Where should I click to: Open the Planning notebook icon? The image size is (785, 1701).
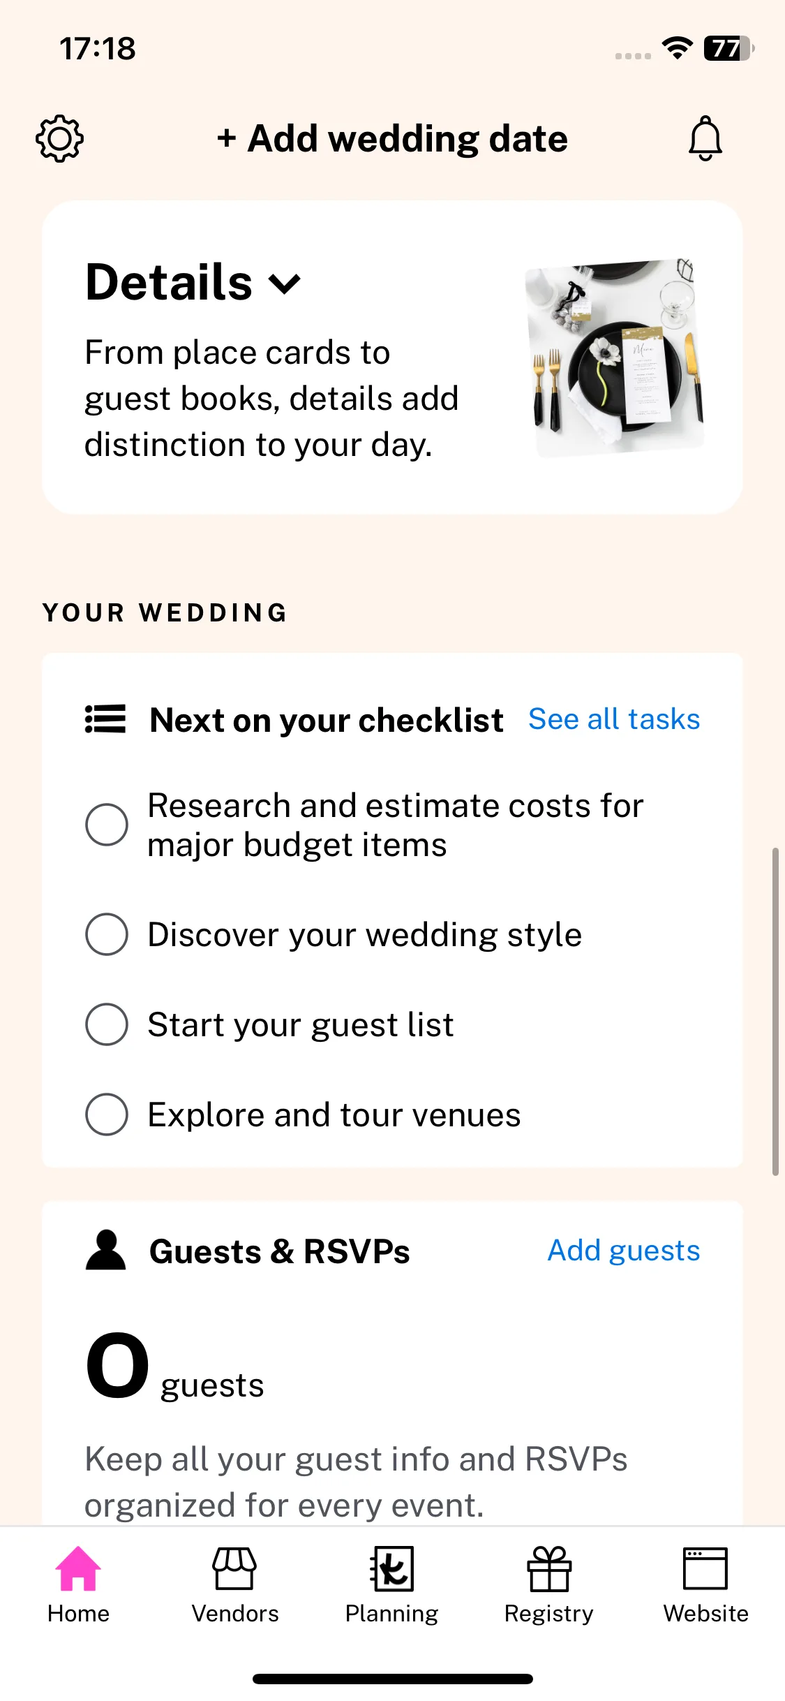pyautogui.click(x=391, y=1568)
